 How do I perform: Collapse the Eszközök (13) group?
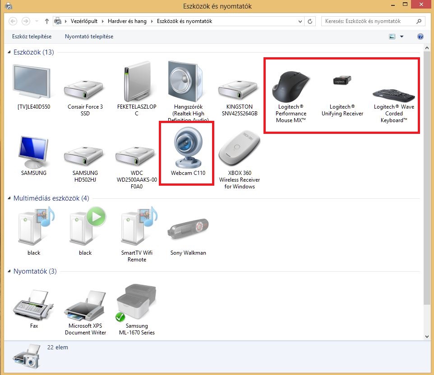9,52
